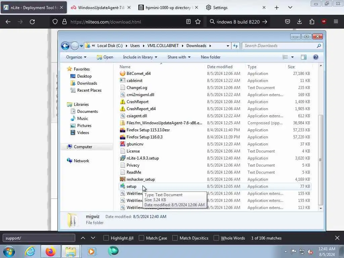Viewport: 344px width, 258px height.
Task: Click muted volume tray icon
Action: 310,252
